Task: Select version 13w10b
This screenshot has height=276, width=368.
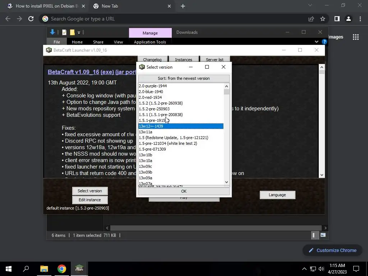Action: click(x=181, y=155)
